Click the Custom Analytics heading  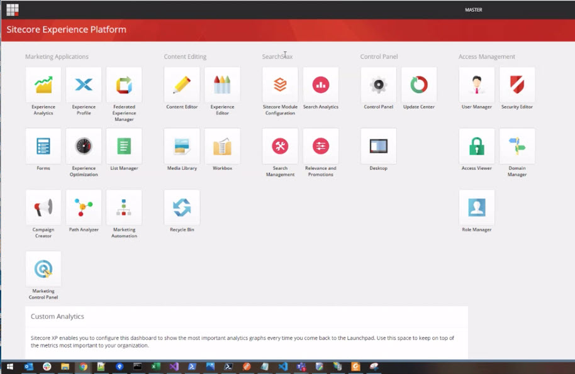(57, 317)
